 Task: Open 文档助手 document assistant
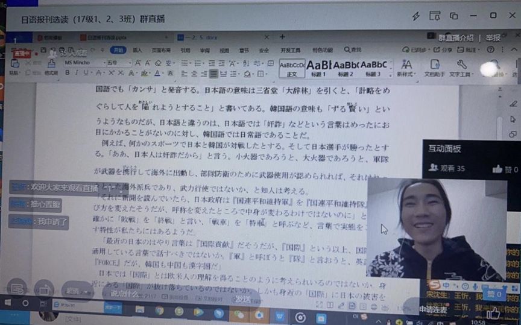click(434, 68)
